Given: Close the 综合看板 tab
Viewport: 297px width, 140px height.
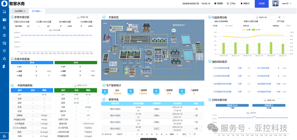Looking at the screenshot, I should (25, 11).
